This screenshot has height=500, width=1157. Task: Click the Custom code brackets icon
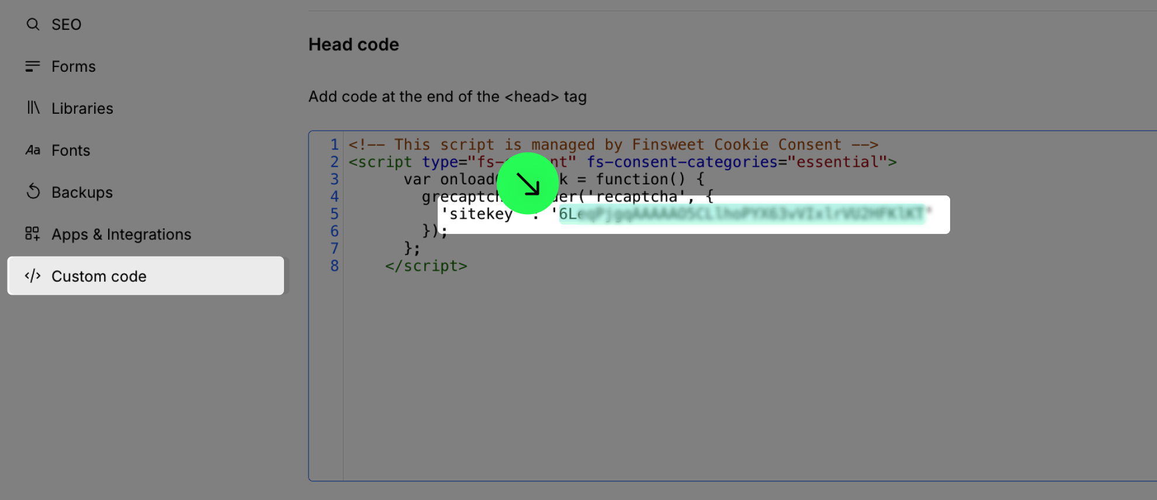pyautogui.click(x=33, y=276)
